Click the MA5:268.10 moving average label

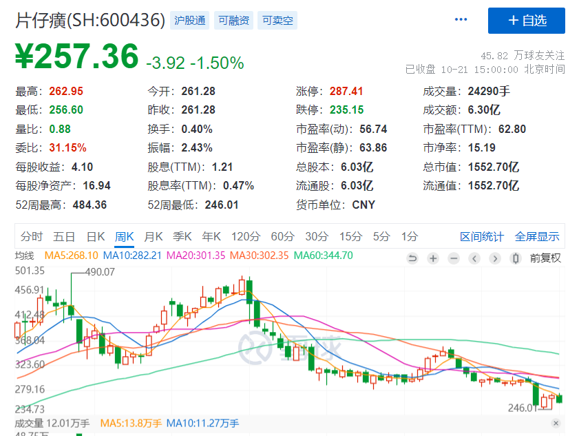click(72, 256)
